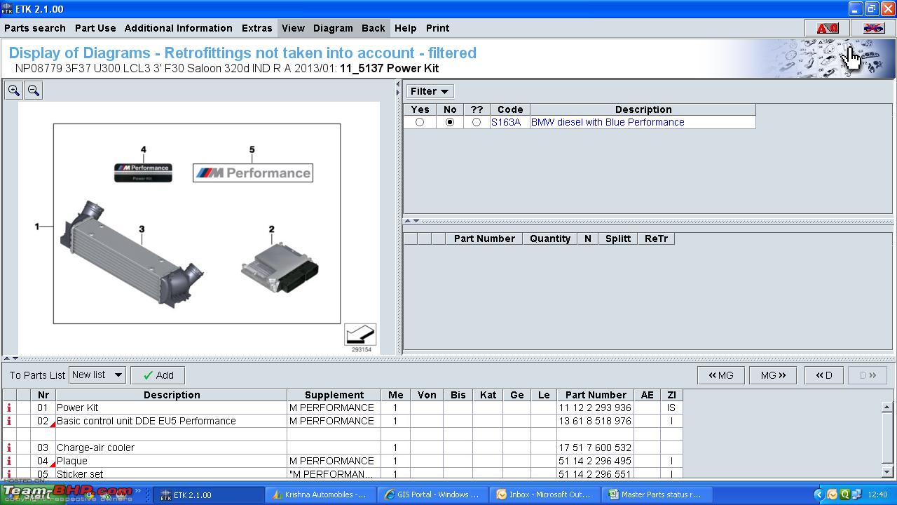
Task: Click the control unit image labeled 2
Action: point(280,268)
